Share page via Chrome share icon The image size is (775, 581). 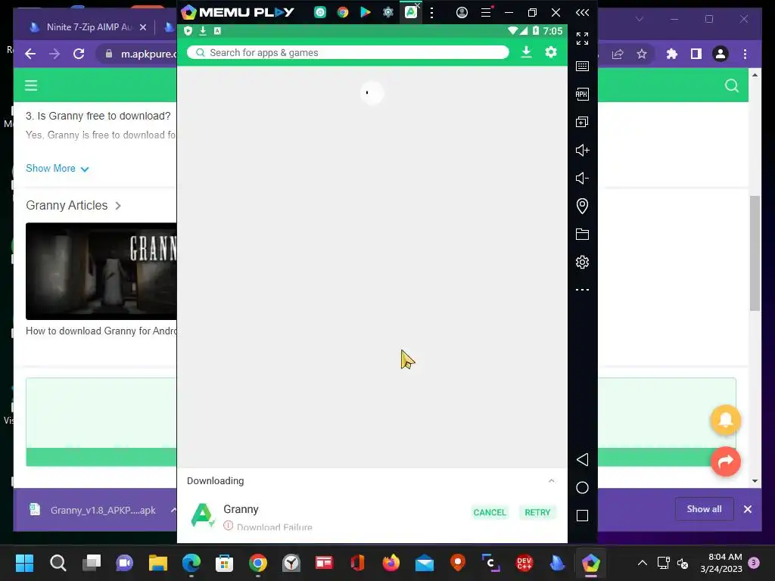tap(618, 54)
